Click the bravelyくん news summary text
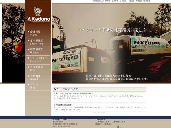The width and height of the screenshot is (171, 128). 99,97
